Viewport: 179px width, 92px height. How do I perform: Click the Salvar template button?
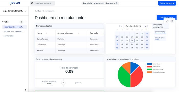pos(167,3)
